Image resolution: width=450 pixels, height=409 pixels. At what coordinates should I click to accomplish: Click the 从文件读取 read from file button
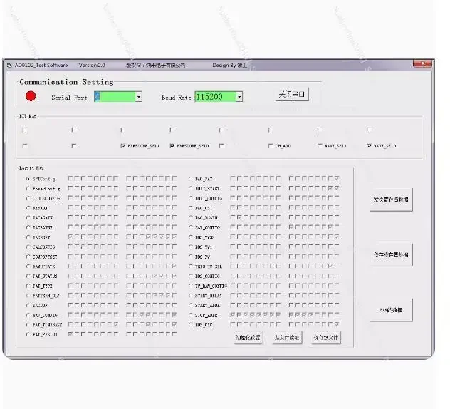(x=287, y=338)
